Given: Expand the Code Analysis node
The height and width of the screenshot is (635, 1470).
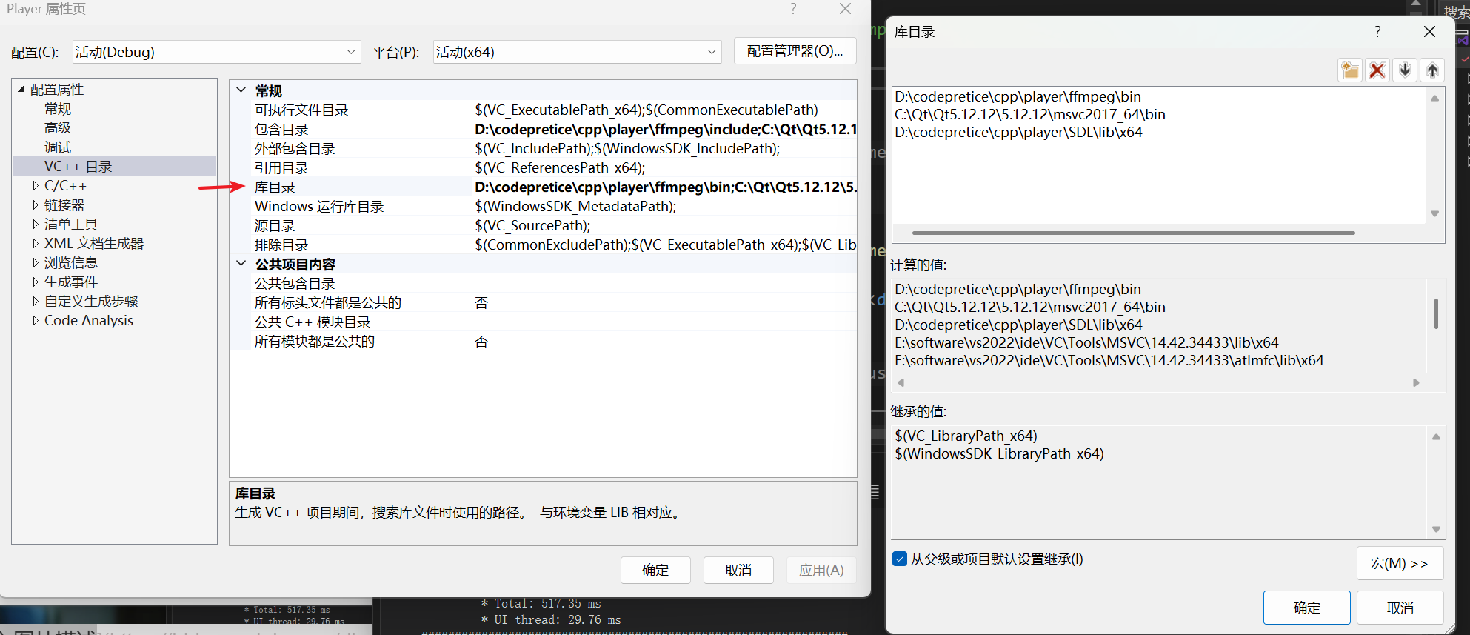Looking at the screenshot, I should click(x=35, y=320).
